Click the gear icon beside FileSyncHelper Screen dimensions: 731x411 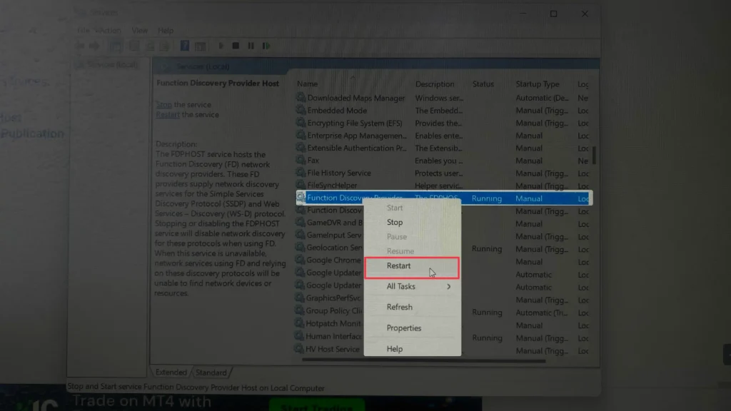pos(301,186)
